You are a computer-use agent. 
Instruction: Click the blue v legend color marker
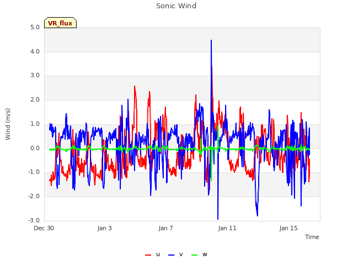(171, 255)
